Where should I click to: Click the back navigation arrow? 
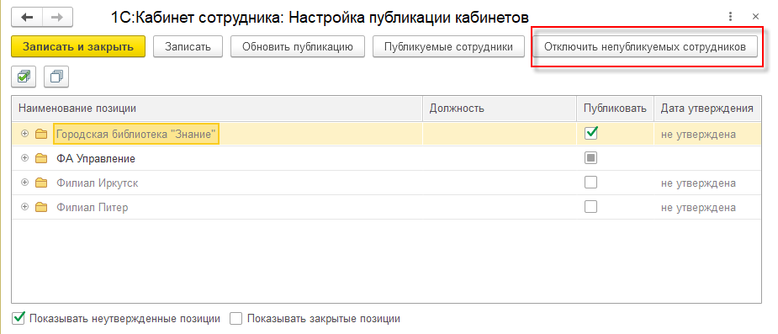(x=27, y=17)
